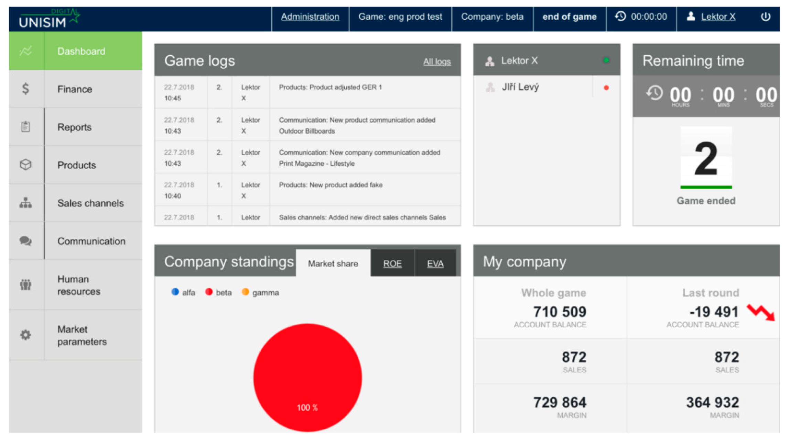Viewport: 790px width, 439px height.
Task: Click the Market parameters gear icon
Action: point(25,335)
